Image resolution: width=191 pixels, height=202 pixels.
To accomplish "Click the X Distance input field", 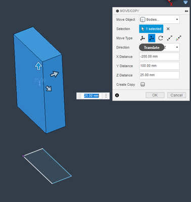I will (159, 57).
